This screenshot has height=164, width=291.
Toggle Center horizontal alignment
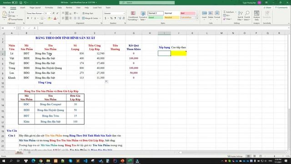(x=67, y=18)
